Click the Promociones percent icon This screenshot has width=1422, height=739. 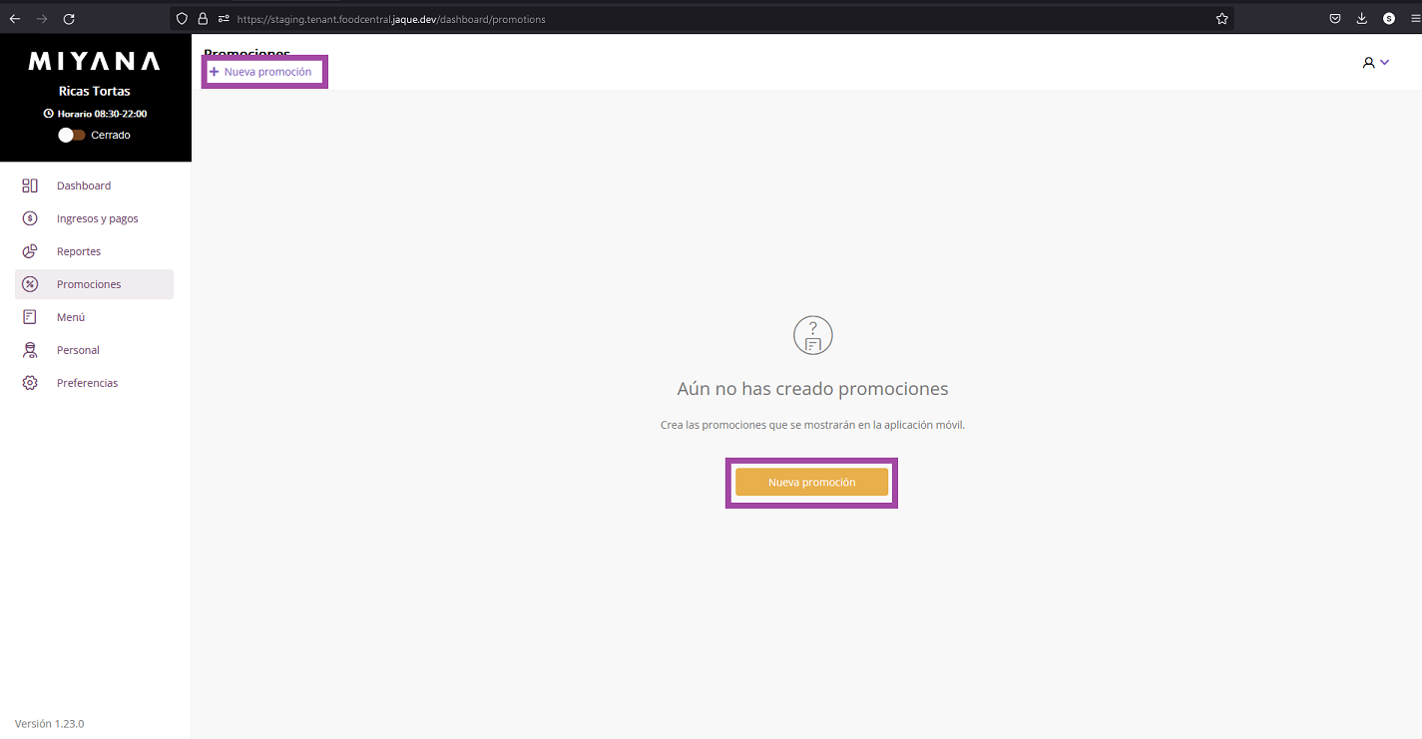point(30,284)
